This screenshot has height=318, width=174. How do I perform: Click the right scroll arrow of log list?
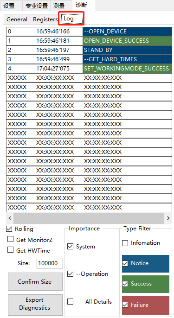point(168,218)
